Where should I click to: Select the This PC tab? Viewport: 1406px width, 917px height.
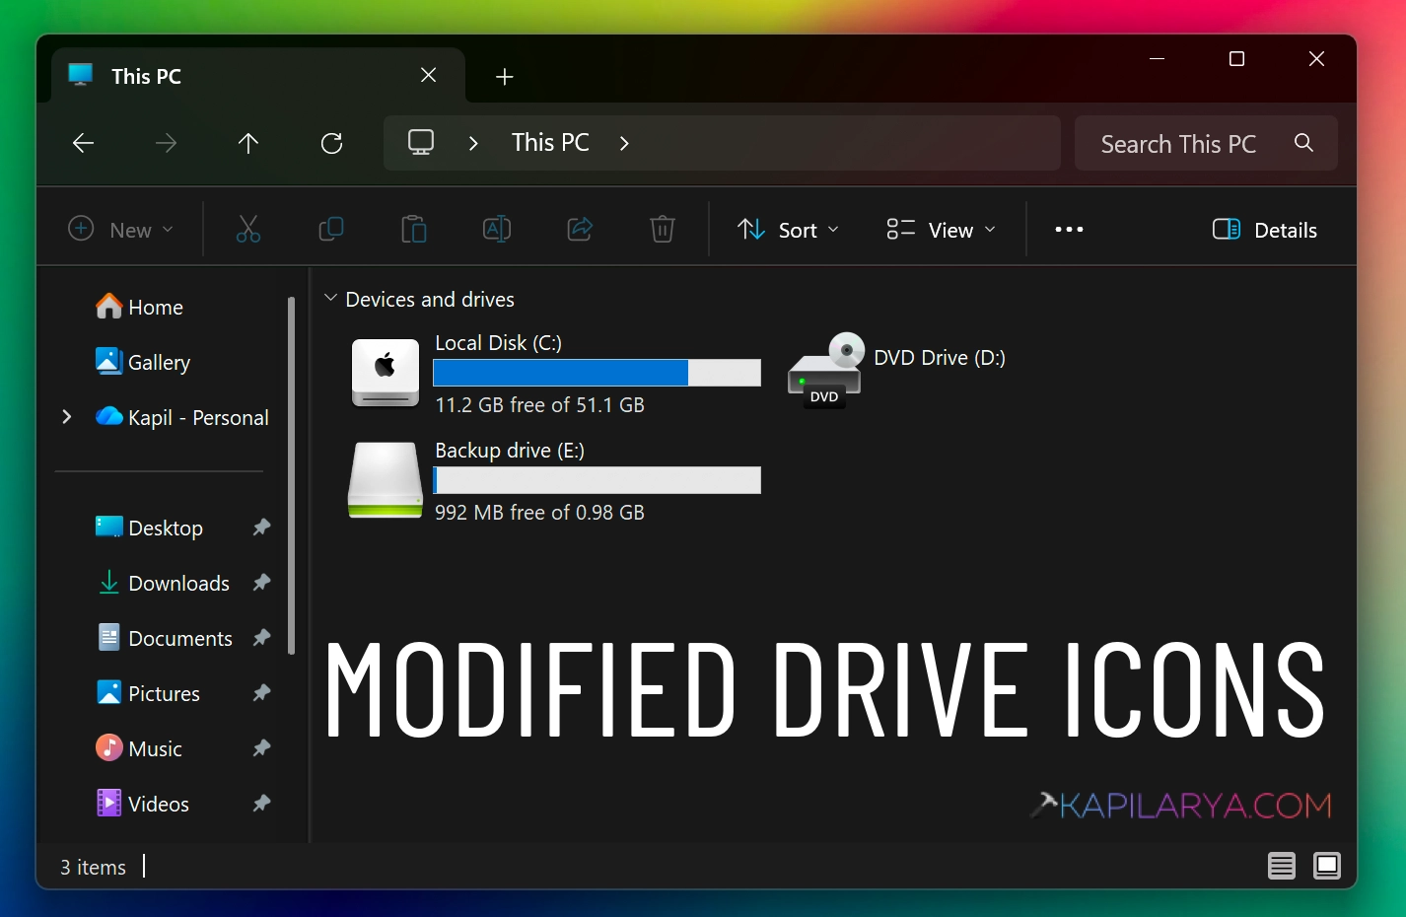pyautogui.click(x=256, y=76)
